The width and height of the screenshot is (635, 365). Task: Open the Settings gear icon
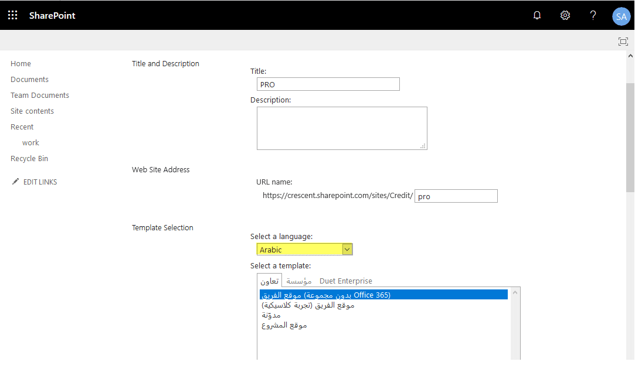(565, 15)
